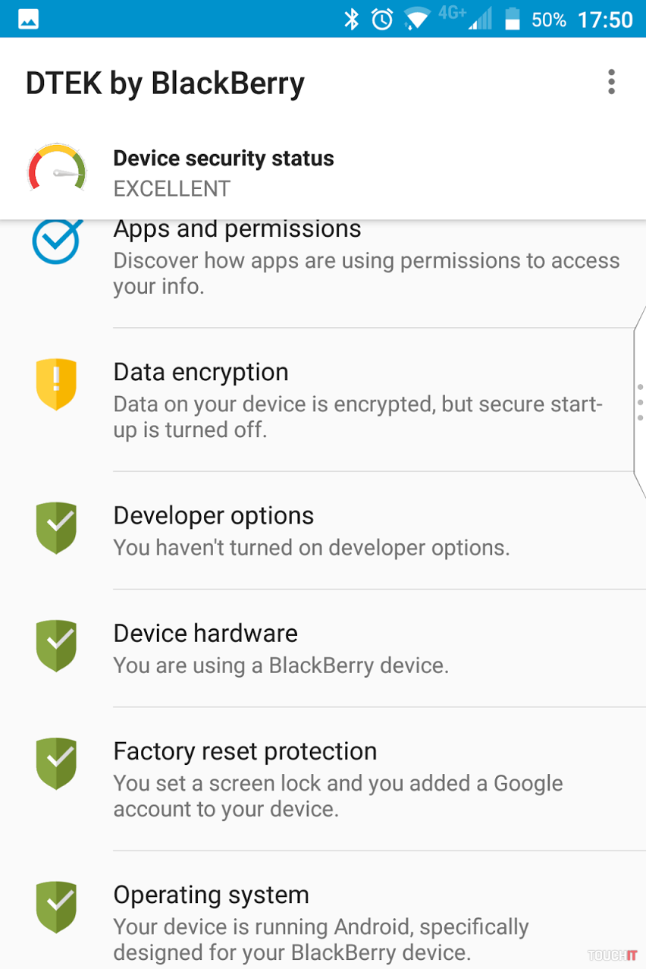Tap the Device security status header
This screenshot has width=646, height=969.
click(224, 172)
